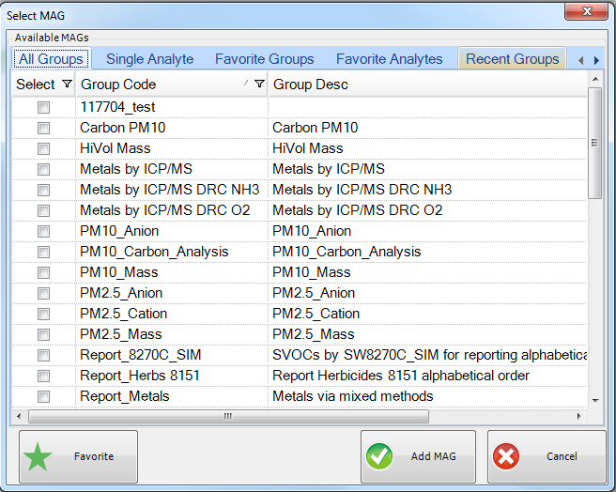Screen dimensions: 616x492
Task: Open the Select column filter icon
Action: click(66, 85)
